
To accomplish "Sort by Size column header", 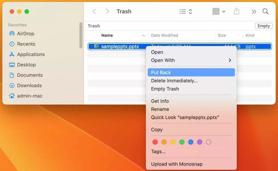I will (x=222, y=35).
